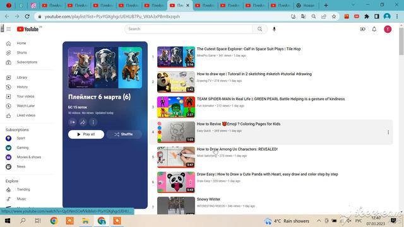Click the YouTube logo
The height and width of the screenshot is (227, 404).
(28, 29)
